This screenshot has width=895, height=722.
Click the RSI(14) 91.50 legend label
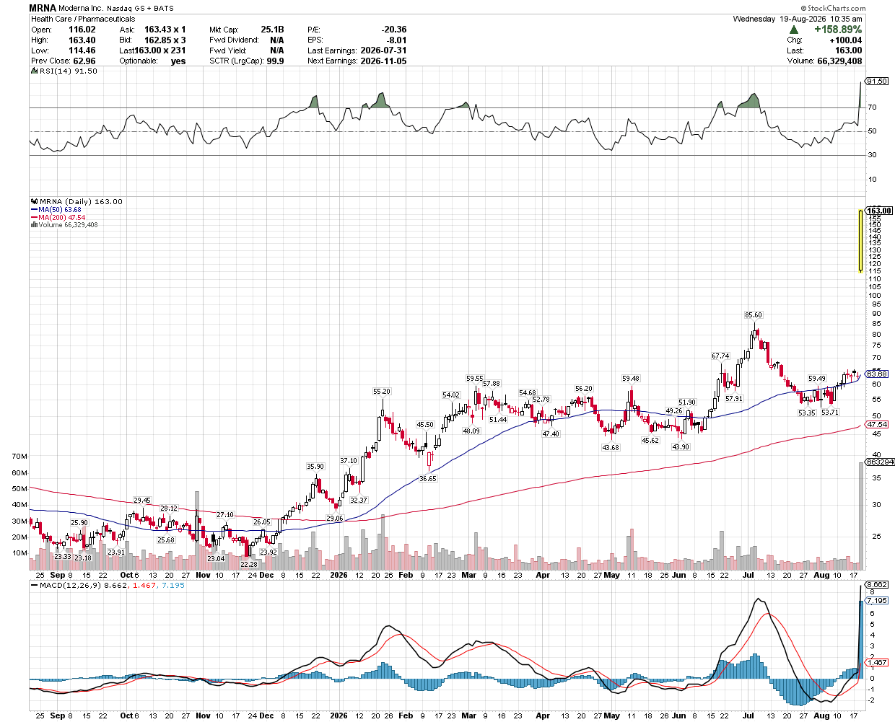(x=68, y=71)
